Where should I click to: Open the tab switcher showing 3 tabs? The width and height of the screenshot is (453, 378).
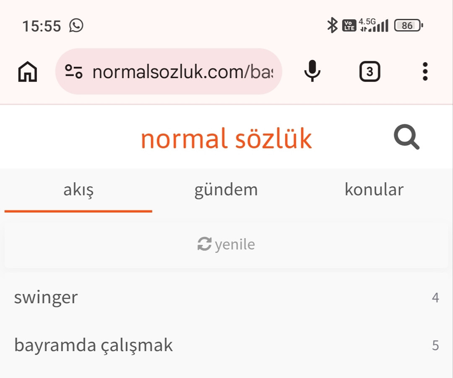[x=370, y=72]
